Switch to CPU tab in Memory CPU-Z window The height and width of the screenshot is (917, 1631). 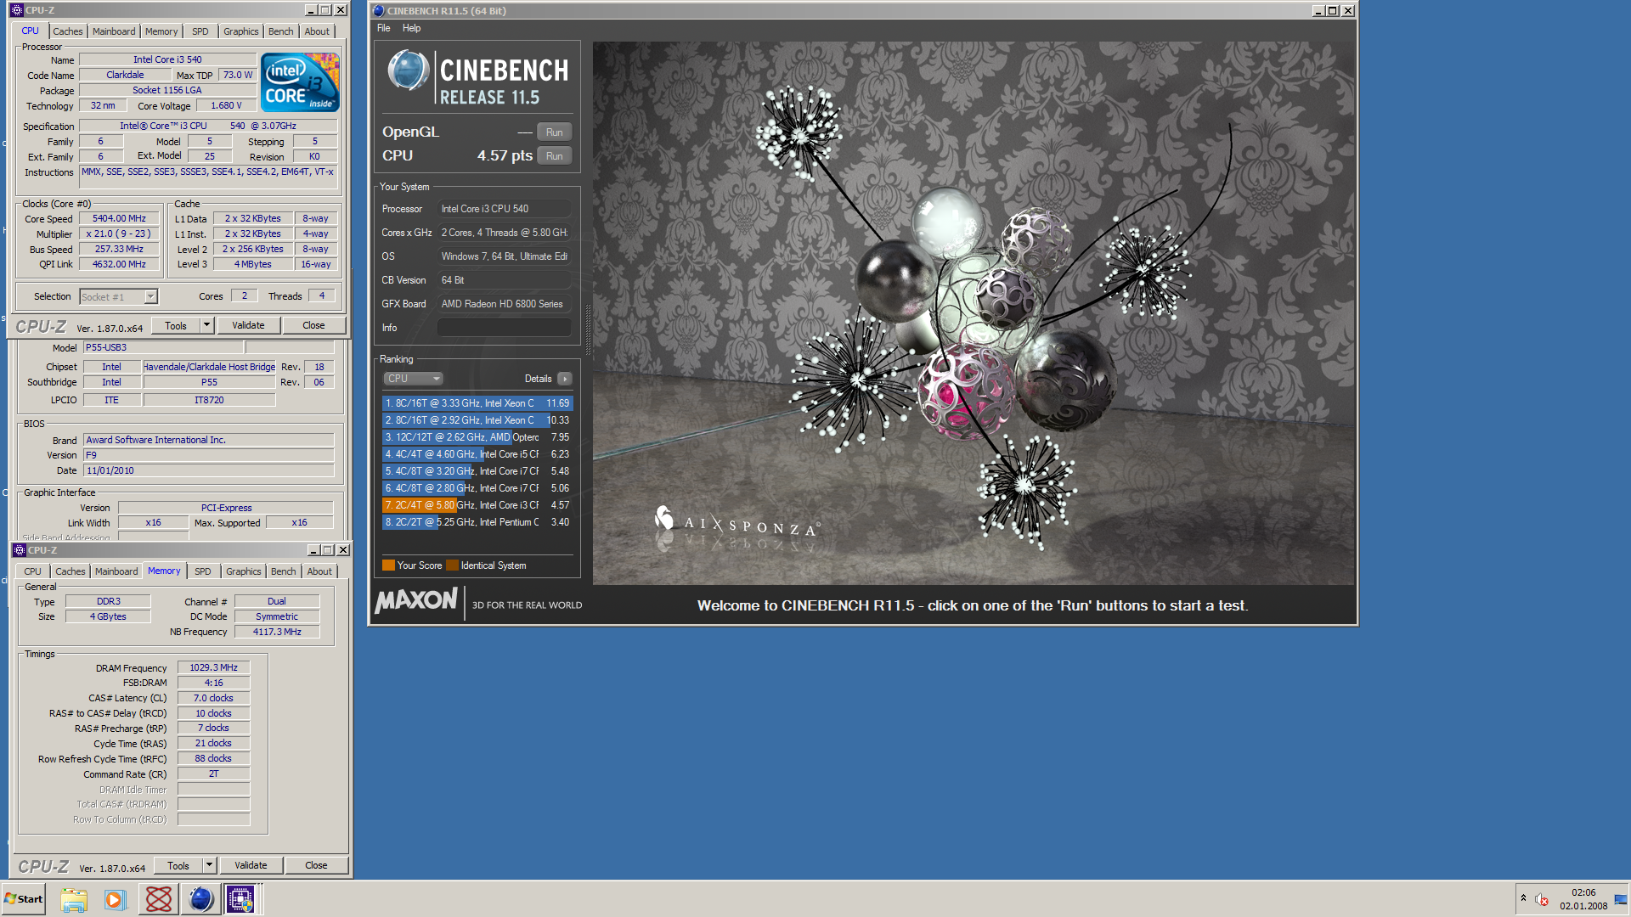click(x=33, y=571)
